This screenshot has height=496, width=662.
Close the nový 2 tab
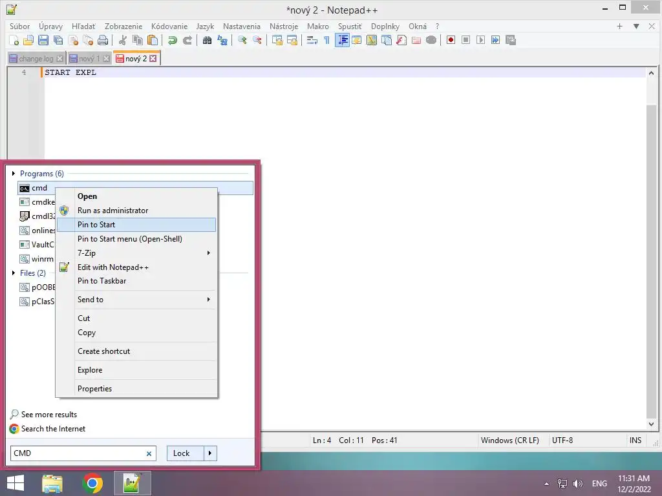click(x=153, y=59)
